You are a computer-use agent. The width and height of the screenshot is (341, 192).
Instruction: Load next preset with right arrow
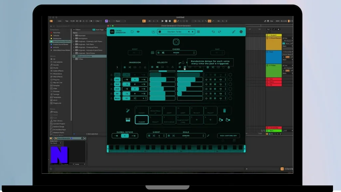[x=192, y=32]
